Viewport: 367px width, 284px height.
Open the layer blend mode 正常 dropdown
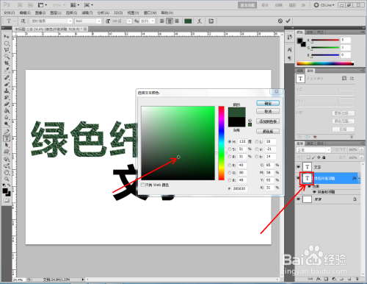click(x=313, y=150)
